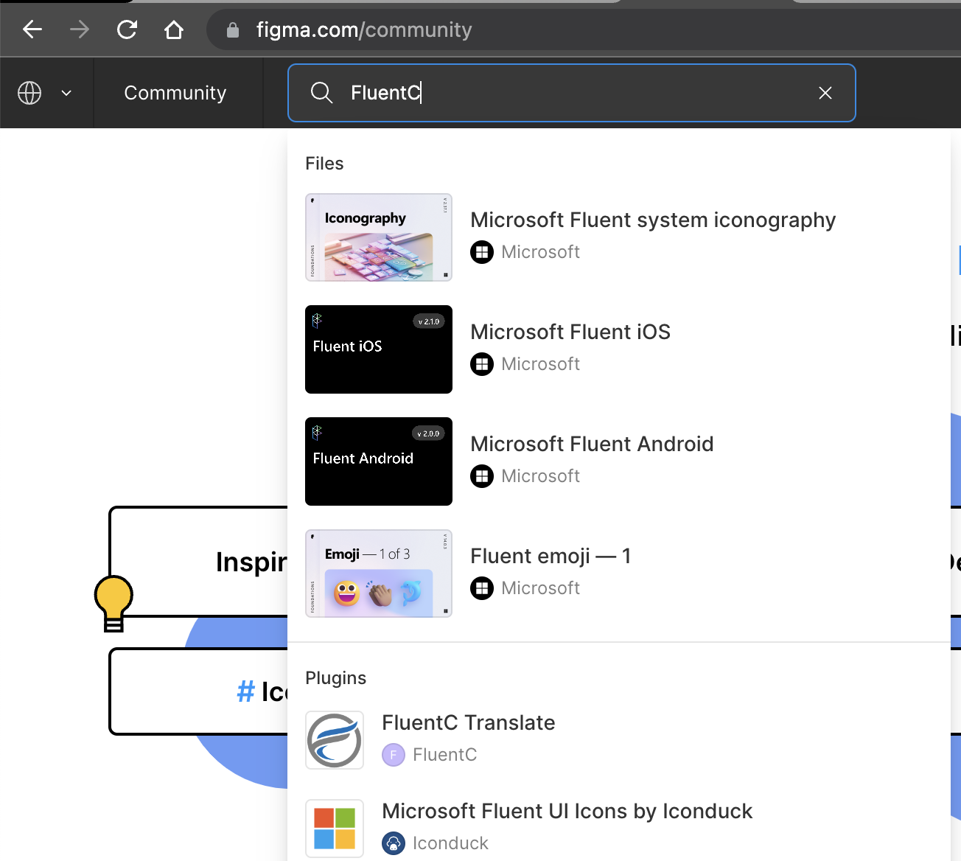Click Microsoft author name under Fluent iOS
This screenshot has height=861, width=961.
(x=540, y=364)
